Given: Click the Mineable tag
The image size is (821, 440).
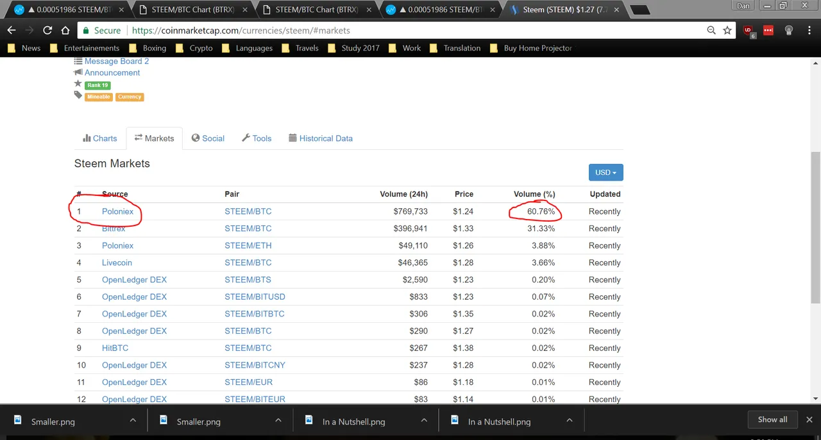Looking at the screenshot, I should (99, 97).
